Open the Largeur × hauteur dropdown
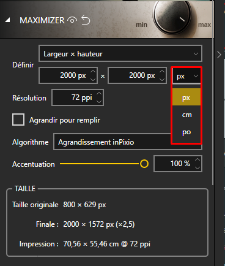Screen dimensions: 225x266 click(120, 53)
